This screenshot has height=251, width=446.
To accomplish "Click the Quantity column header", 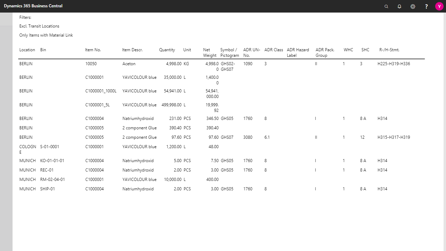I will 167,50.
